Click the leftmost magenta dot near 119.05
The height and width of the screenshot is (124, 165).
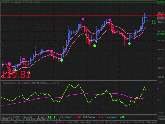tap(9, 64)
